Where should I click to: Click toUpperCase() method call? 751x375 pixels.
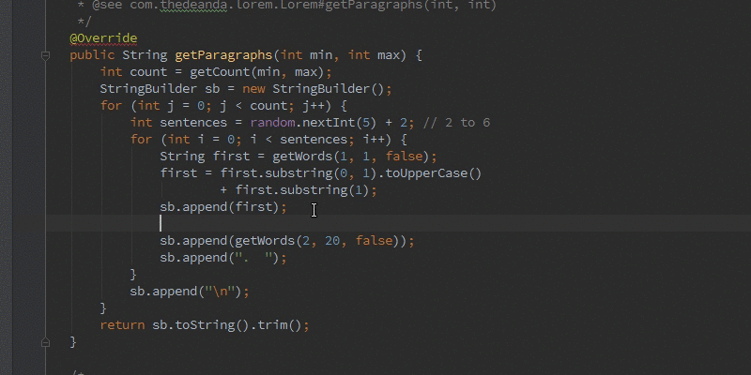pyautogui.click(x=434, y=173)
